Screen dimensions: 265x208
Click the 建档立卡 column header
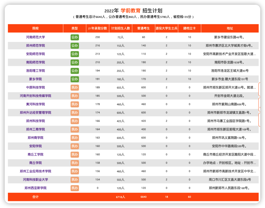[x=189, y=28]
